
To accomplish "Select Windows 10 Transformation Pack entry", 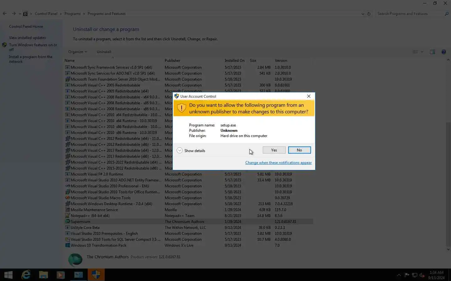I will click(x=189, y=245).
